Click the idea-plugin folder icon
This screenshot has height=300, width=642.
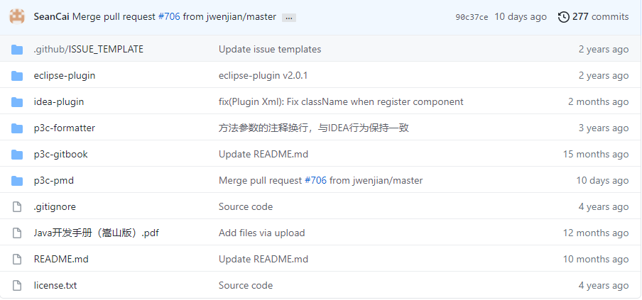18,102
